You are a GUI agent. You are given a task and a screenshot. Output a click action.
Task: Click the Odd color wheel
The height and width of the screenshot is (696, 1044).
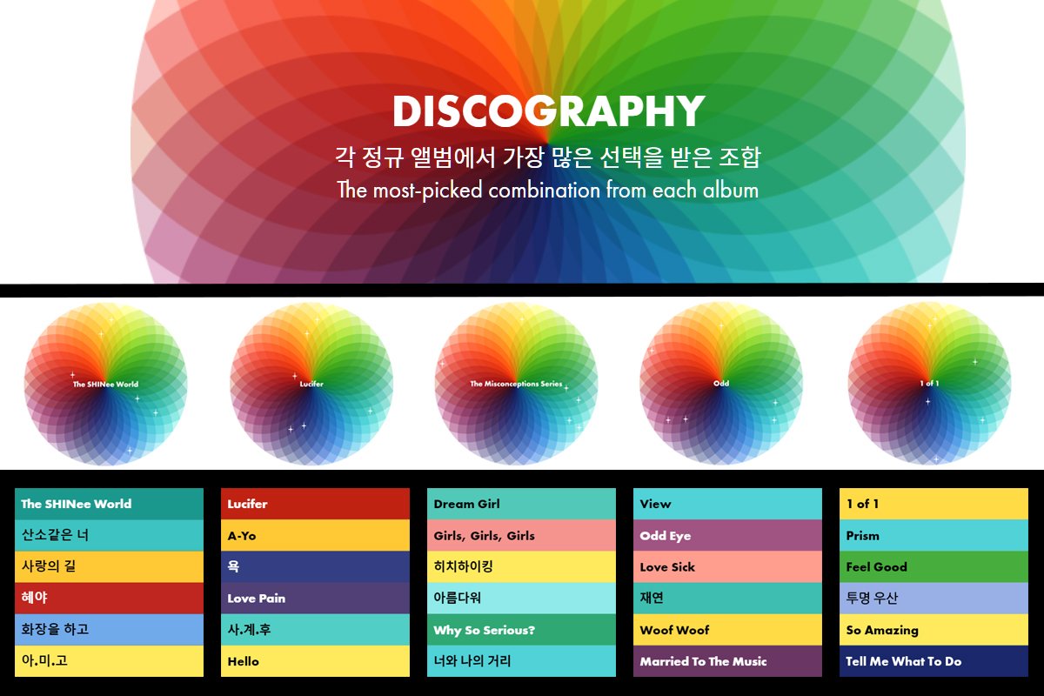[721, 384]
